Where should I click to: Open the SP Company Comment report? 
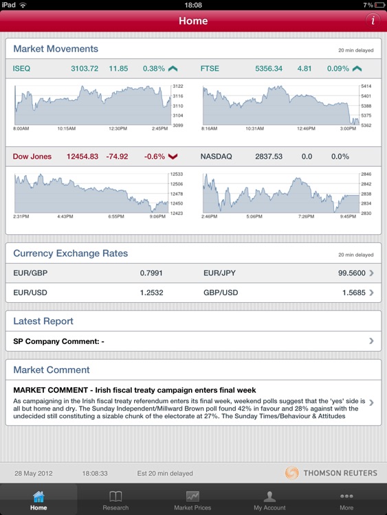(x=193, y=341)
